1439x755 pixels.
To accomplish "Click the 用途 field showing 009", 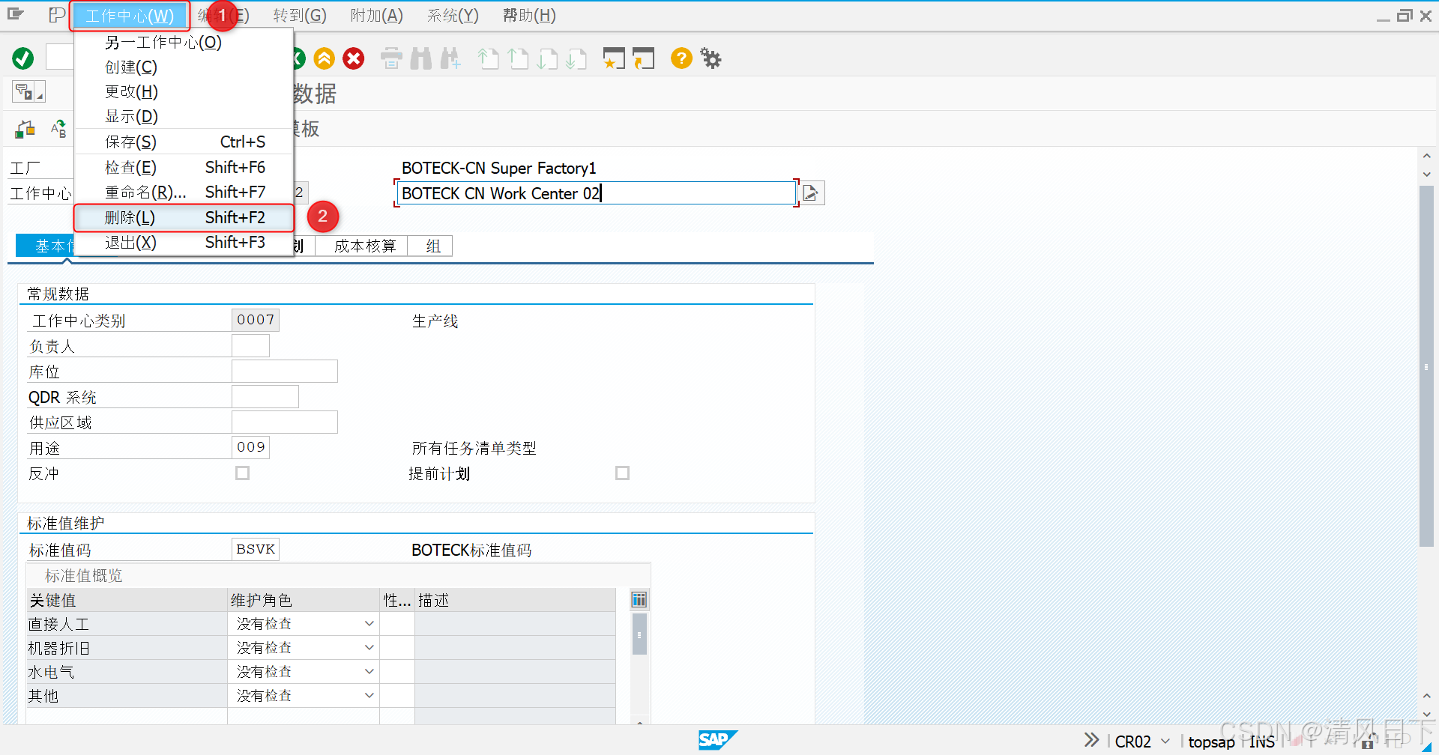I will coord(250,447).
